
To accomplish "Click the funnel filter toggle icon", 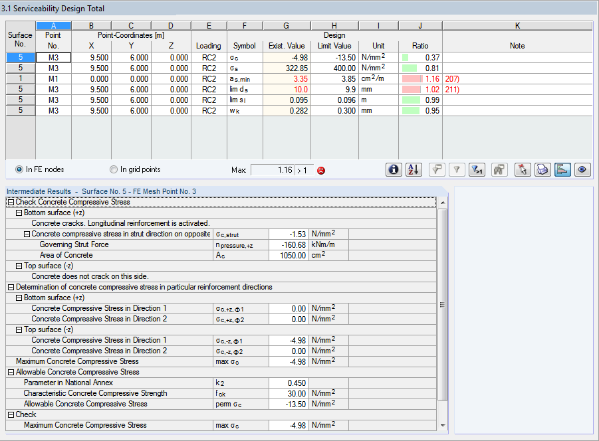I will pyautogui.click(x=456, y=169).
